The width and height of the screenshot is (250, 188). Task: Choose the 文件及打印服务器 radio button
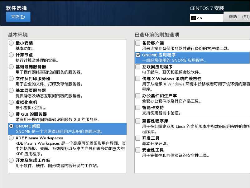coord(11,79)
